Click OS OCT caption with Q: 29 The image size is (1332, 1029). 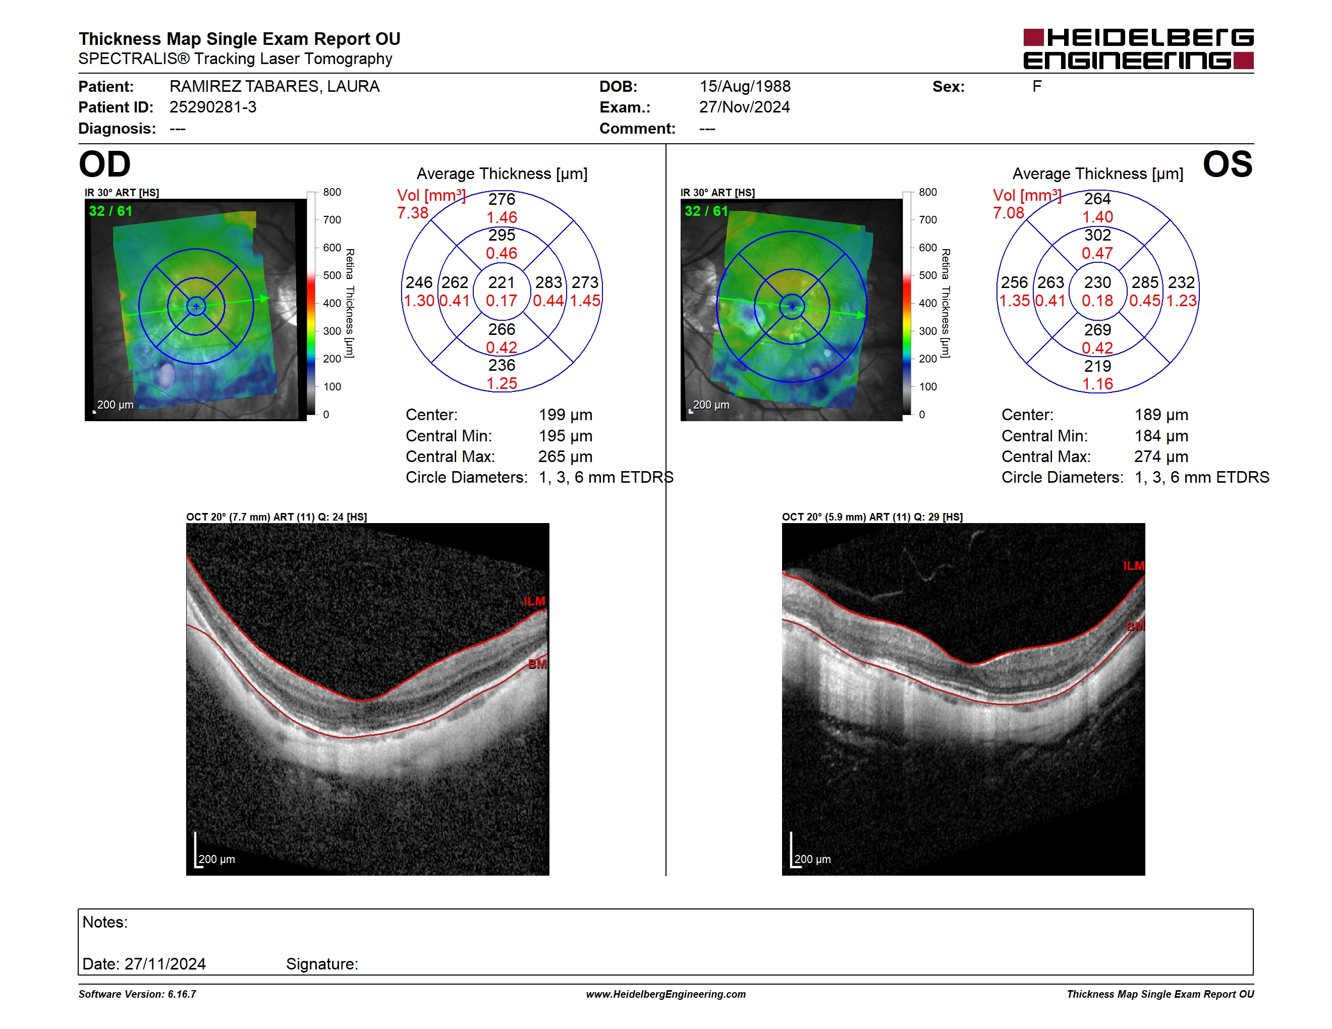[x=873, y=517]
